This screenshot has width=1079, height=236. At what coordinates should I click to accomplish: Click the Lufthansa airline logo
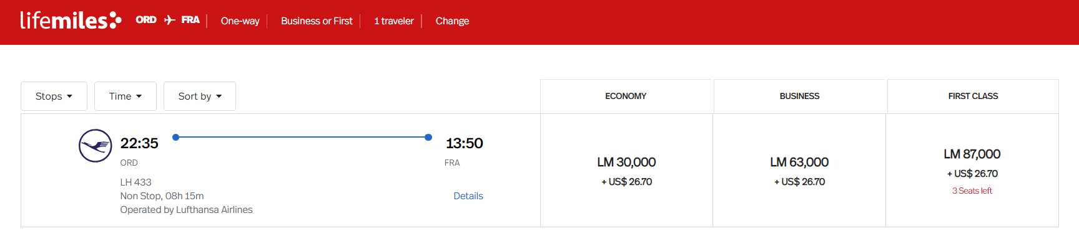pyautogui.click(x=96, y=146)
